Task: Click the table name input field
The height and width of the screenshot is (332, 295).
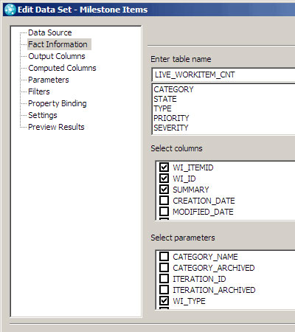Action: coord(223,75)
